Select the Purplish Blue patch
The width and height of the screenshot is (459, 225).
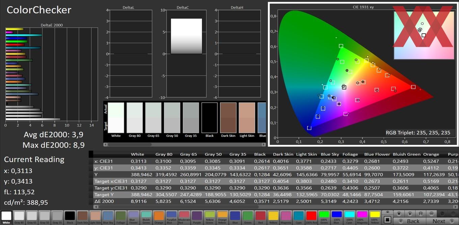coord(171,217)
